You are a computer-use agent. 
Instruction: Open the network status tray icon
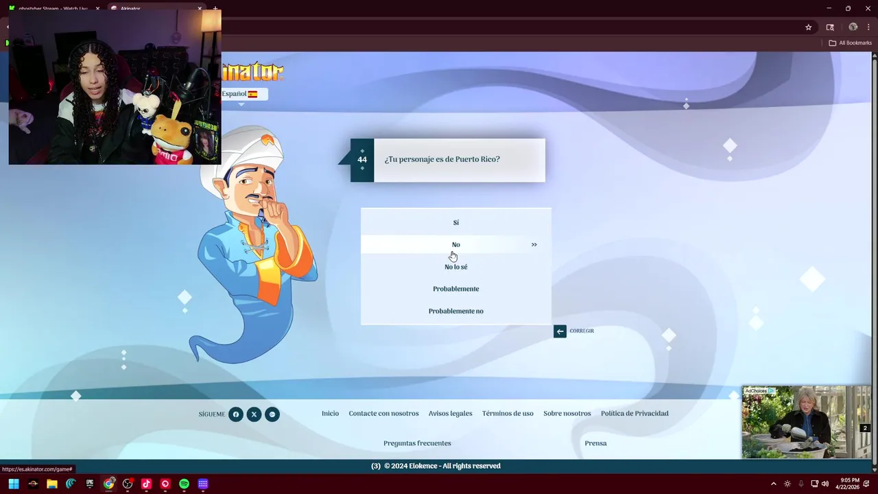coord(814,484)
